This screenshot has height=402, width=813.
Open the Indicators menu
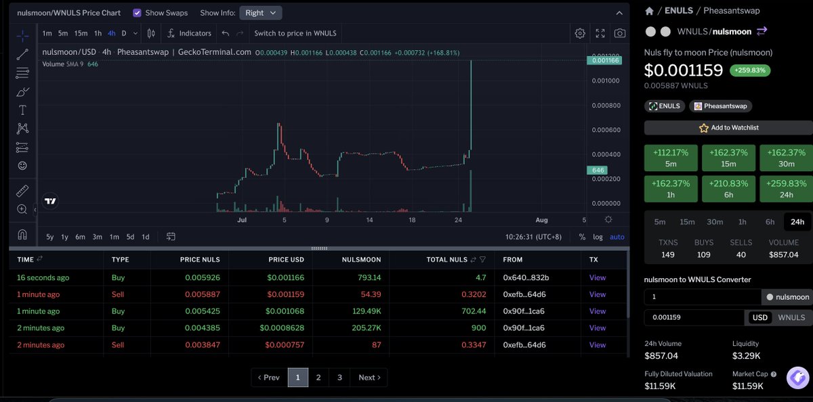190,33
